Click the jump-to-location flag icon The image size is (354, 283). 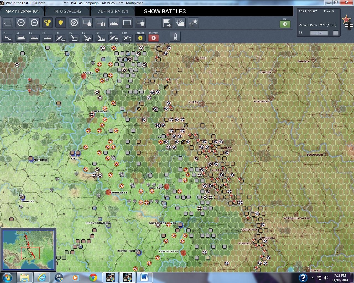coord(167,23)
